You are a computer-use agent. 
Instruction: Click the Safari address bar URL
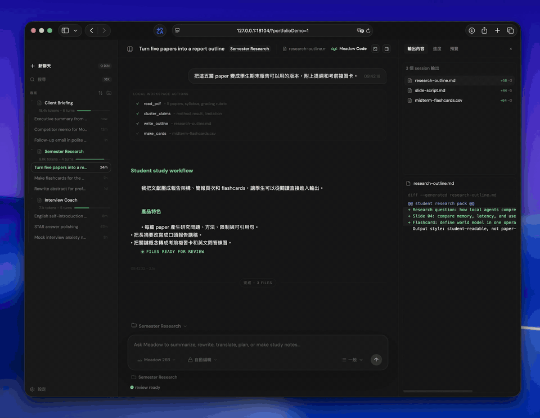click(272, 30)
